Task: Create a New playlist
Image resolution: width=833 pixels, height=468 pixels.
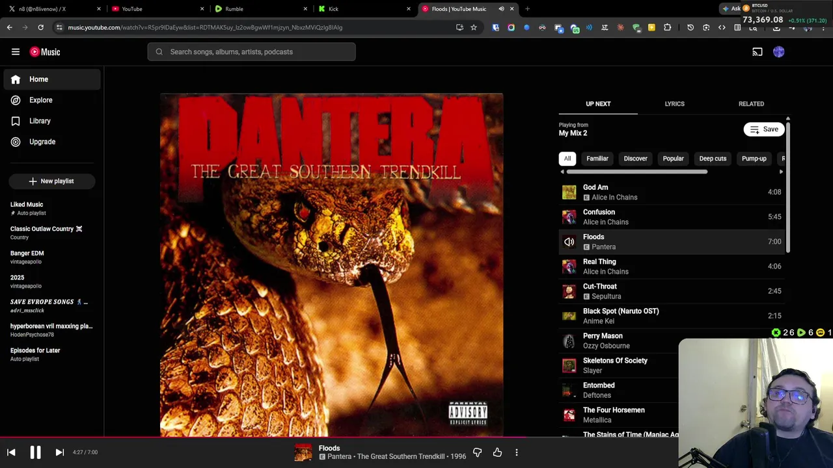Action: coord(52,181)
